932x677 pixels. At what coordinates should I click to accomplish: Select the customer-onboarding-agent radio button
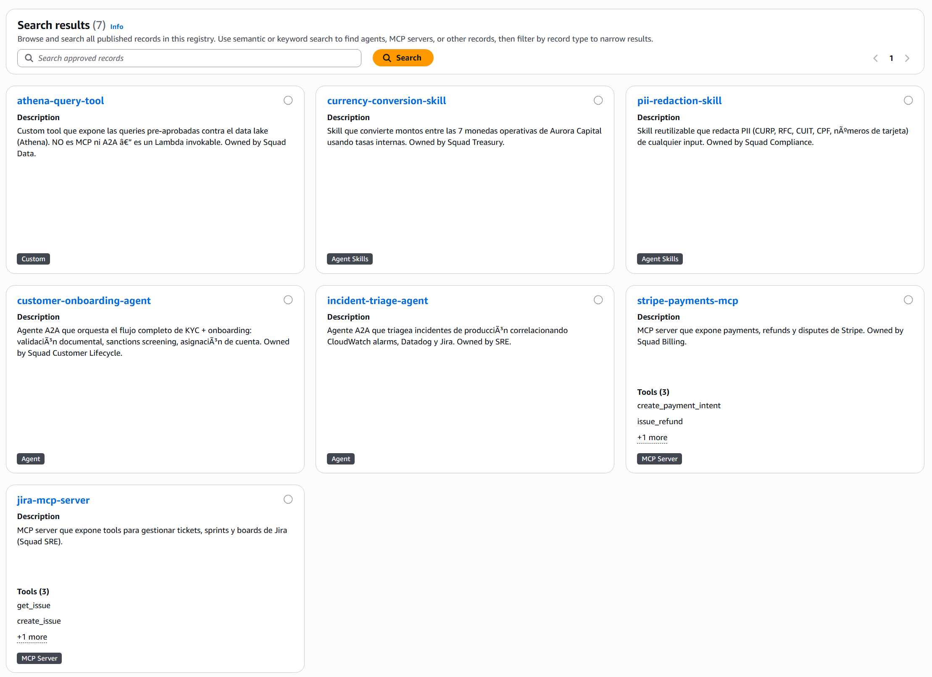click(x=288, y=300)
